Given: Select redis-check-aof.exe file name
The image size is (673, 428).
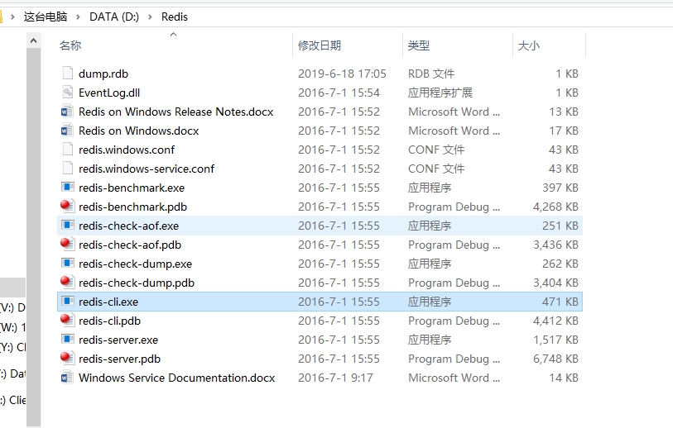Looking at the screenshot, I should pos(129,226).
